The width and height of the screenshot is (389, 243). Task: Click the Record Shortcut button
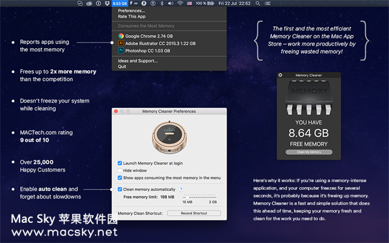point(194,213)
